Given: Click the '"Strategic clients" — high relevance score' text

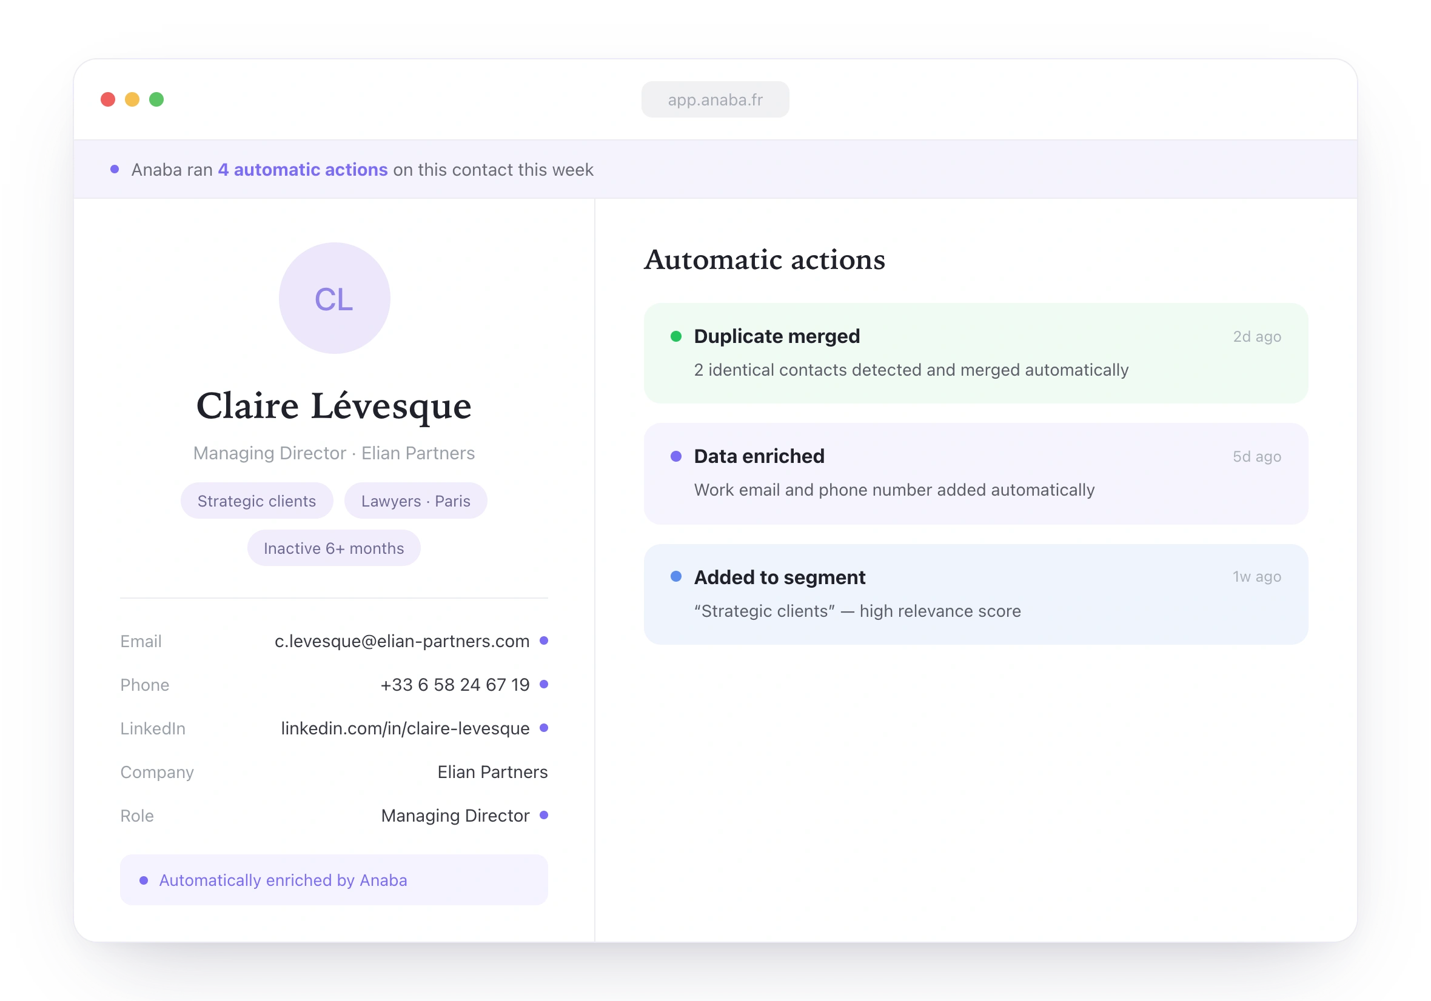Looking at the screenshot, I should point(857,611).
